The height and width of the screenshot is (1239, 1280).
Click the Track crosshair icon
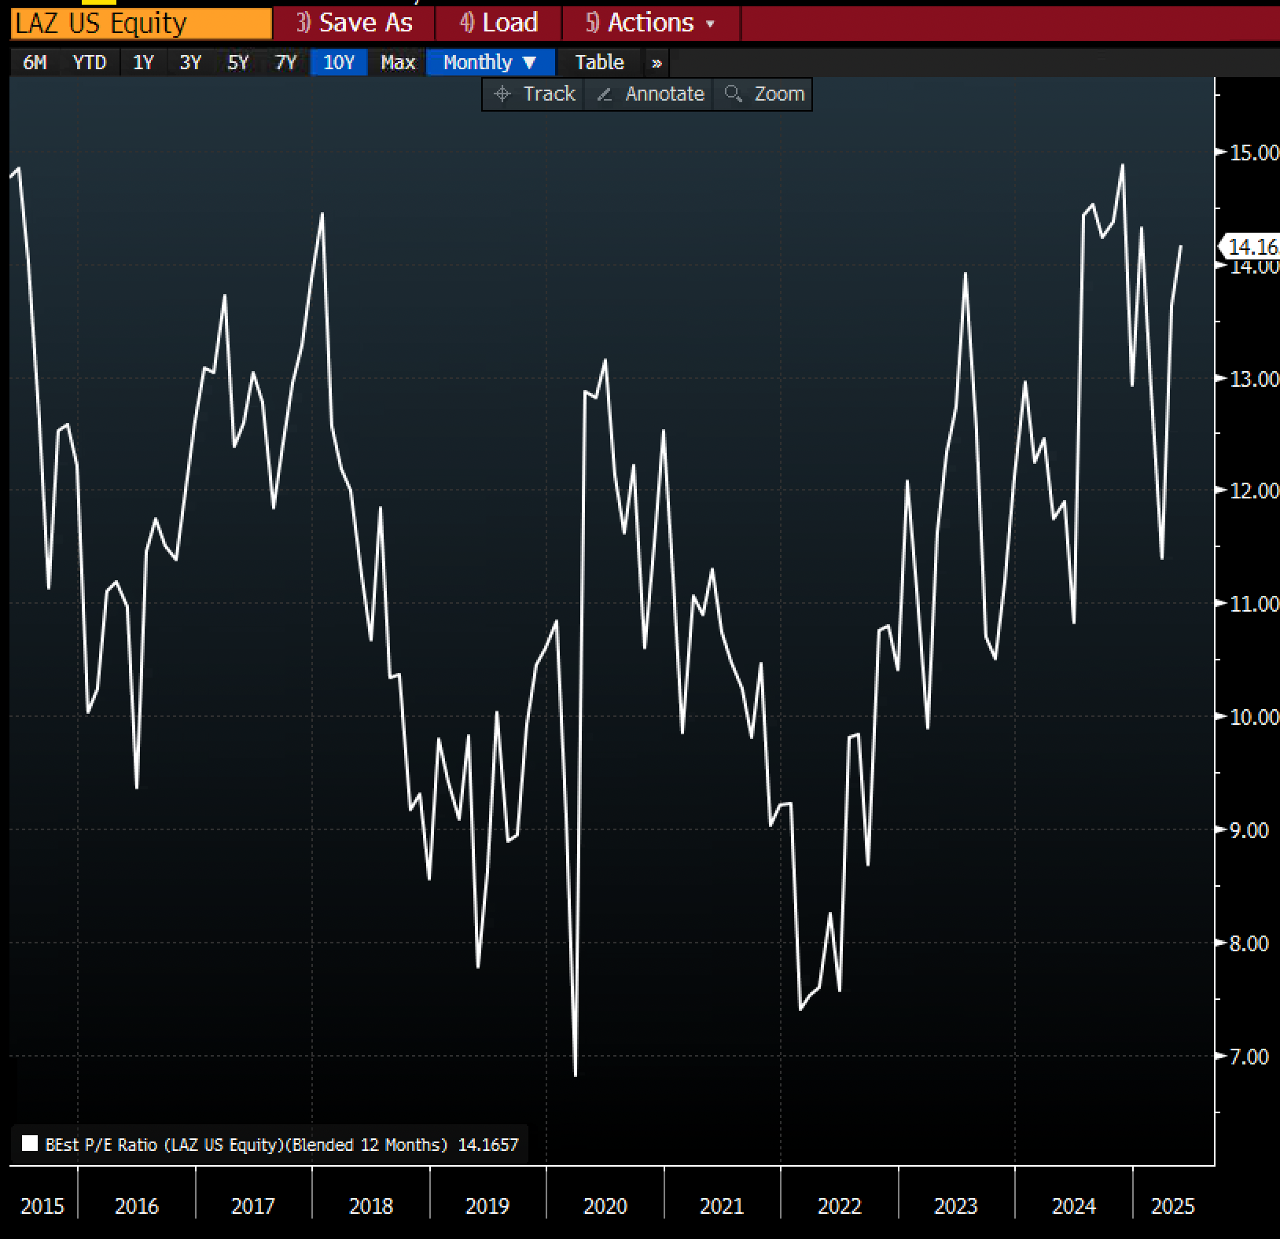502,94
